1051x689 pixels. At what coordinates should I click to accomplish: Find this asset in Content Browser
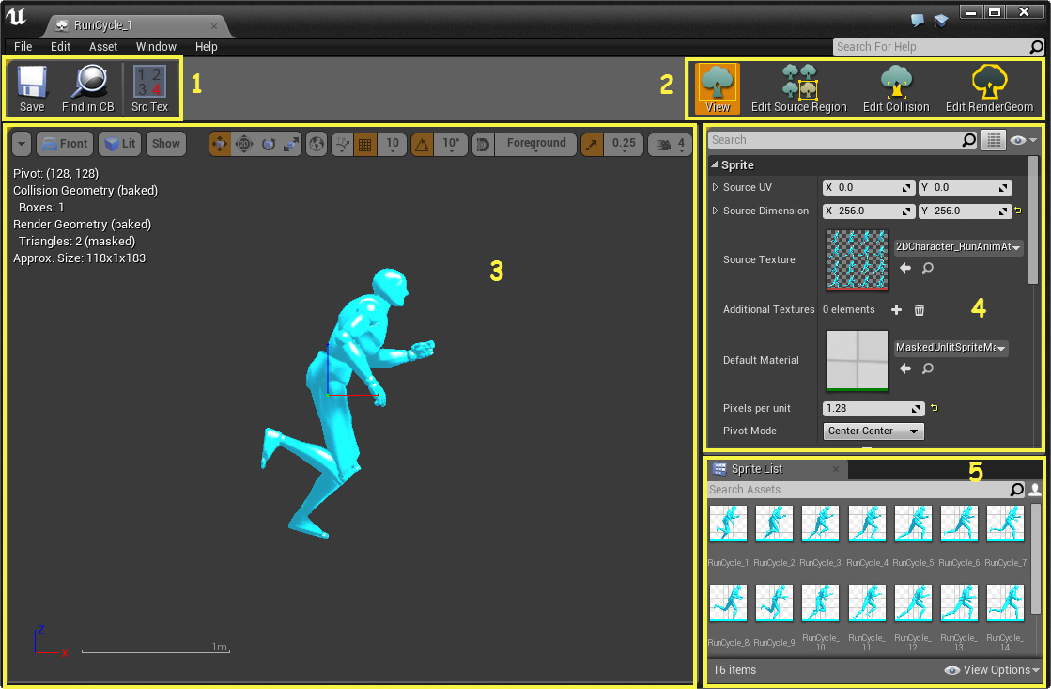click(88, 88)
